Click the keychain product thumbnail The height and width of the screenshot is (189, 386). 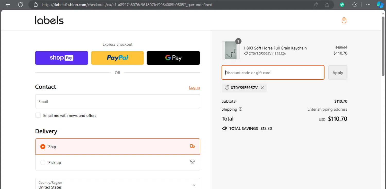pyautogui.click(x=231, y=50)
